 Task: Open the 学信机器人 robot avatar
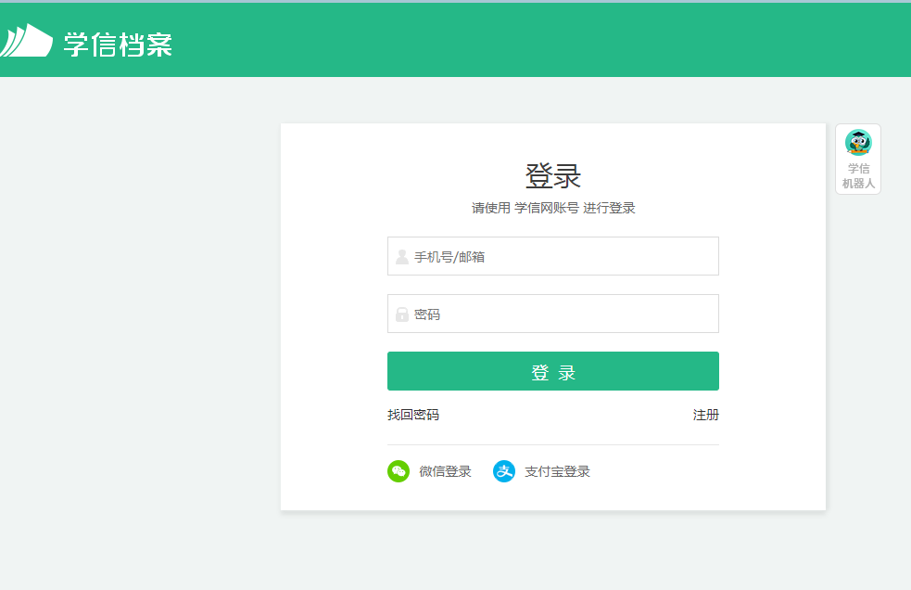point(857,144)
